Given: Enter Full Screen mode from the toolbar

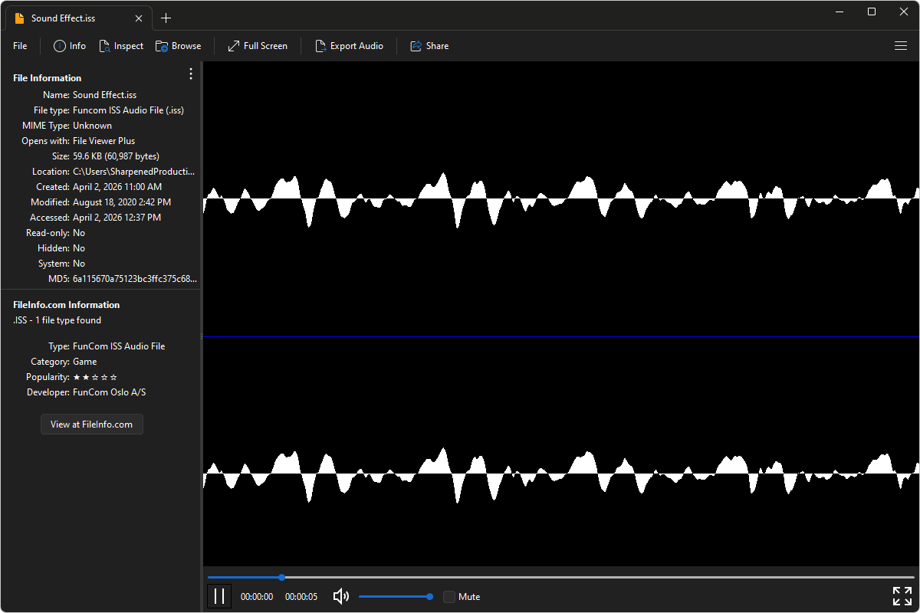Looking at the screenshot, I should (257, 45).
